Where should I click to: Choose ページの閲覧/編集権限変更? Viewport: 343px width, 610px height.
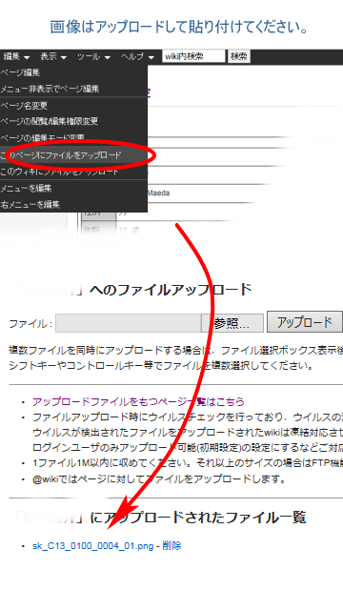[x=73, y=121]
